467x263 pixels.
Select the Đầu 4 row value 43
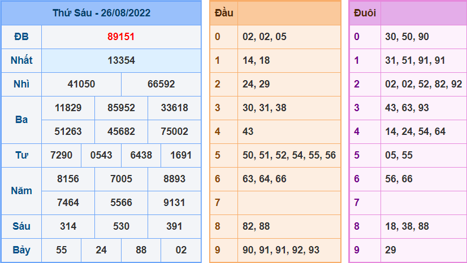pos(248,131)
